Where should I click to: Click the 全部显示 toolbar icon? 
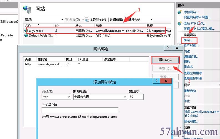87,19
